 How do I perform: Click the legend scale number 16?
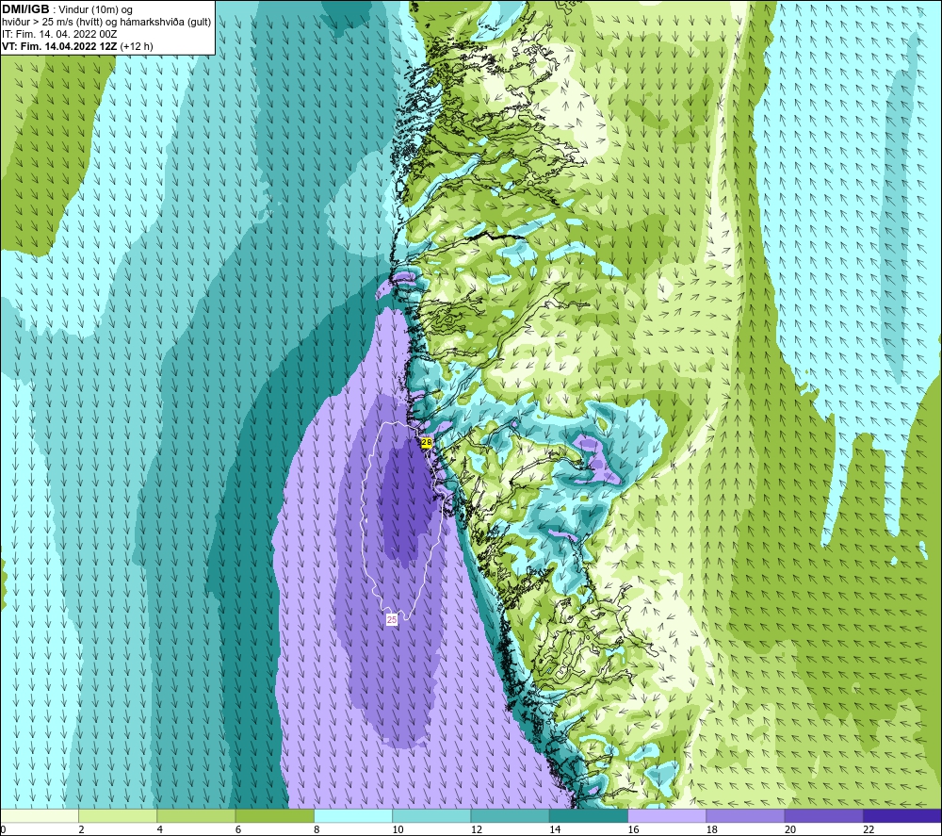click(633, 829)
